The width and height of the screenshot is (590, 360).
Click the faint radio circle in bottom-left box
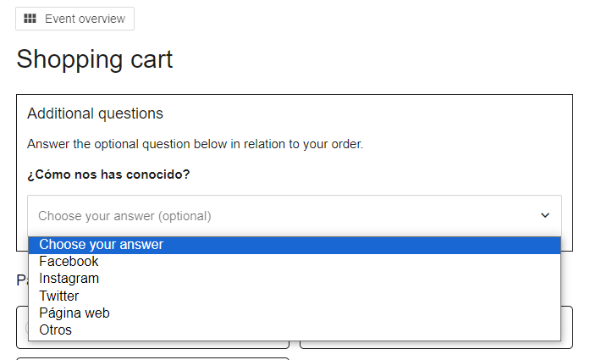[x=25, y=326]
